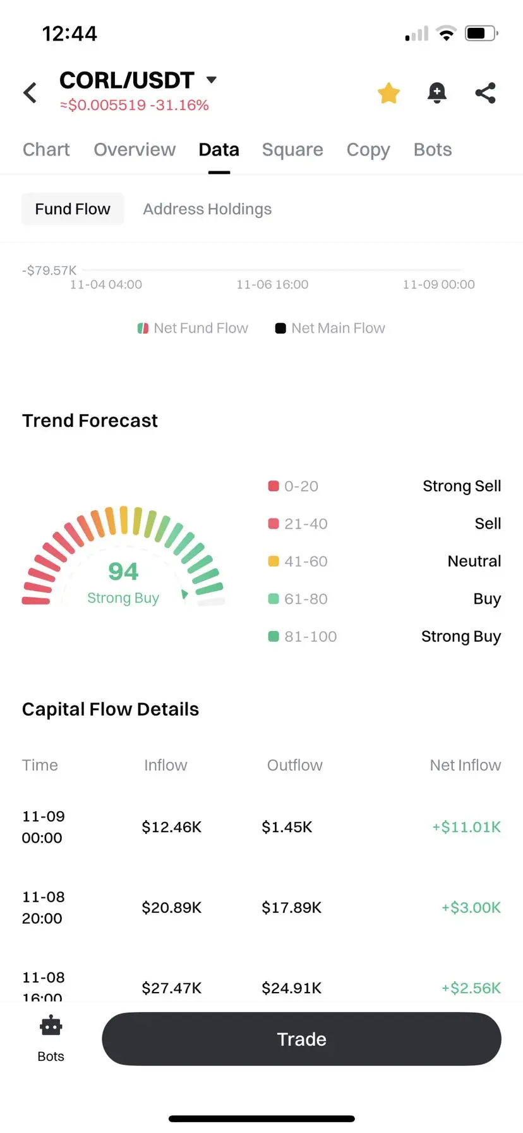The width and height of the screenshot is (523, 1133).
Task: Tap the green 81-100 Strong Buy swatch
Action: [274, 636]
